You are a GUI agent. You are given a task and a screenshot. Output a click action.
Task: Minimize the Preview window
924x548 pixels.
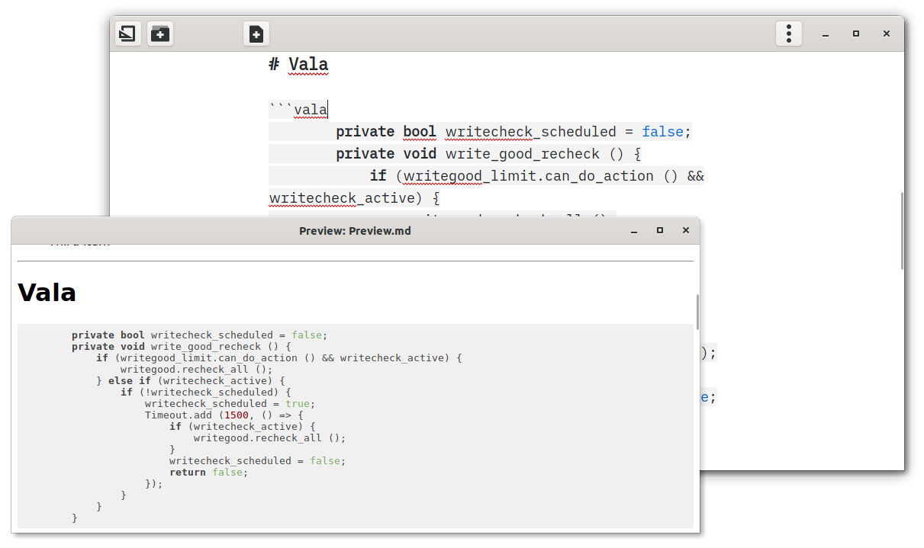point(633,229)
